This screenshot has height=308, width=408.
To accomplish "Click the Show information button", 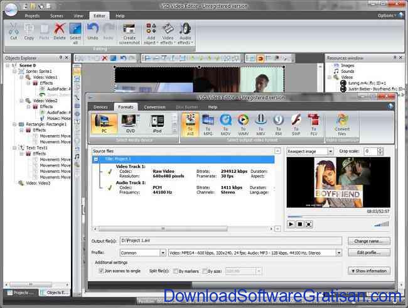I will pos(369,271).
